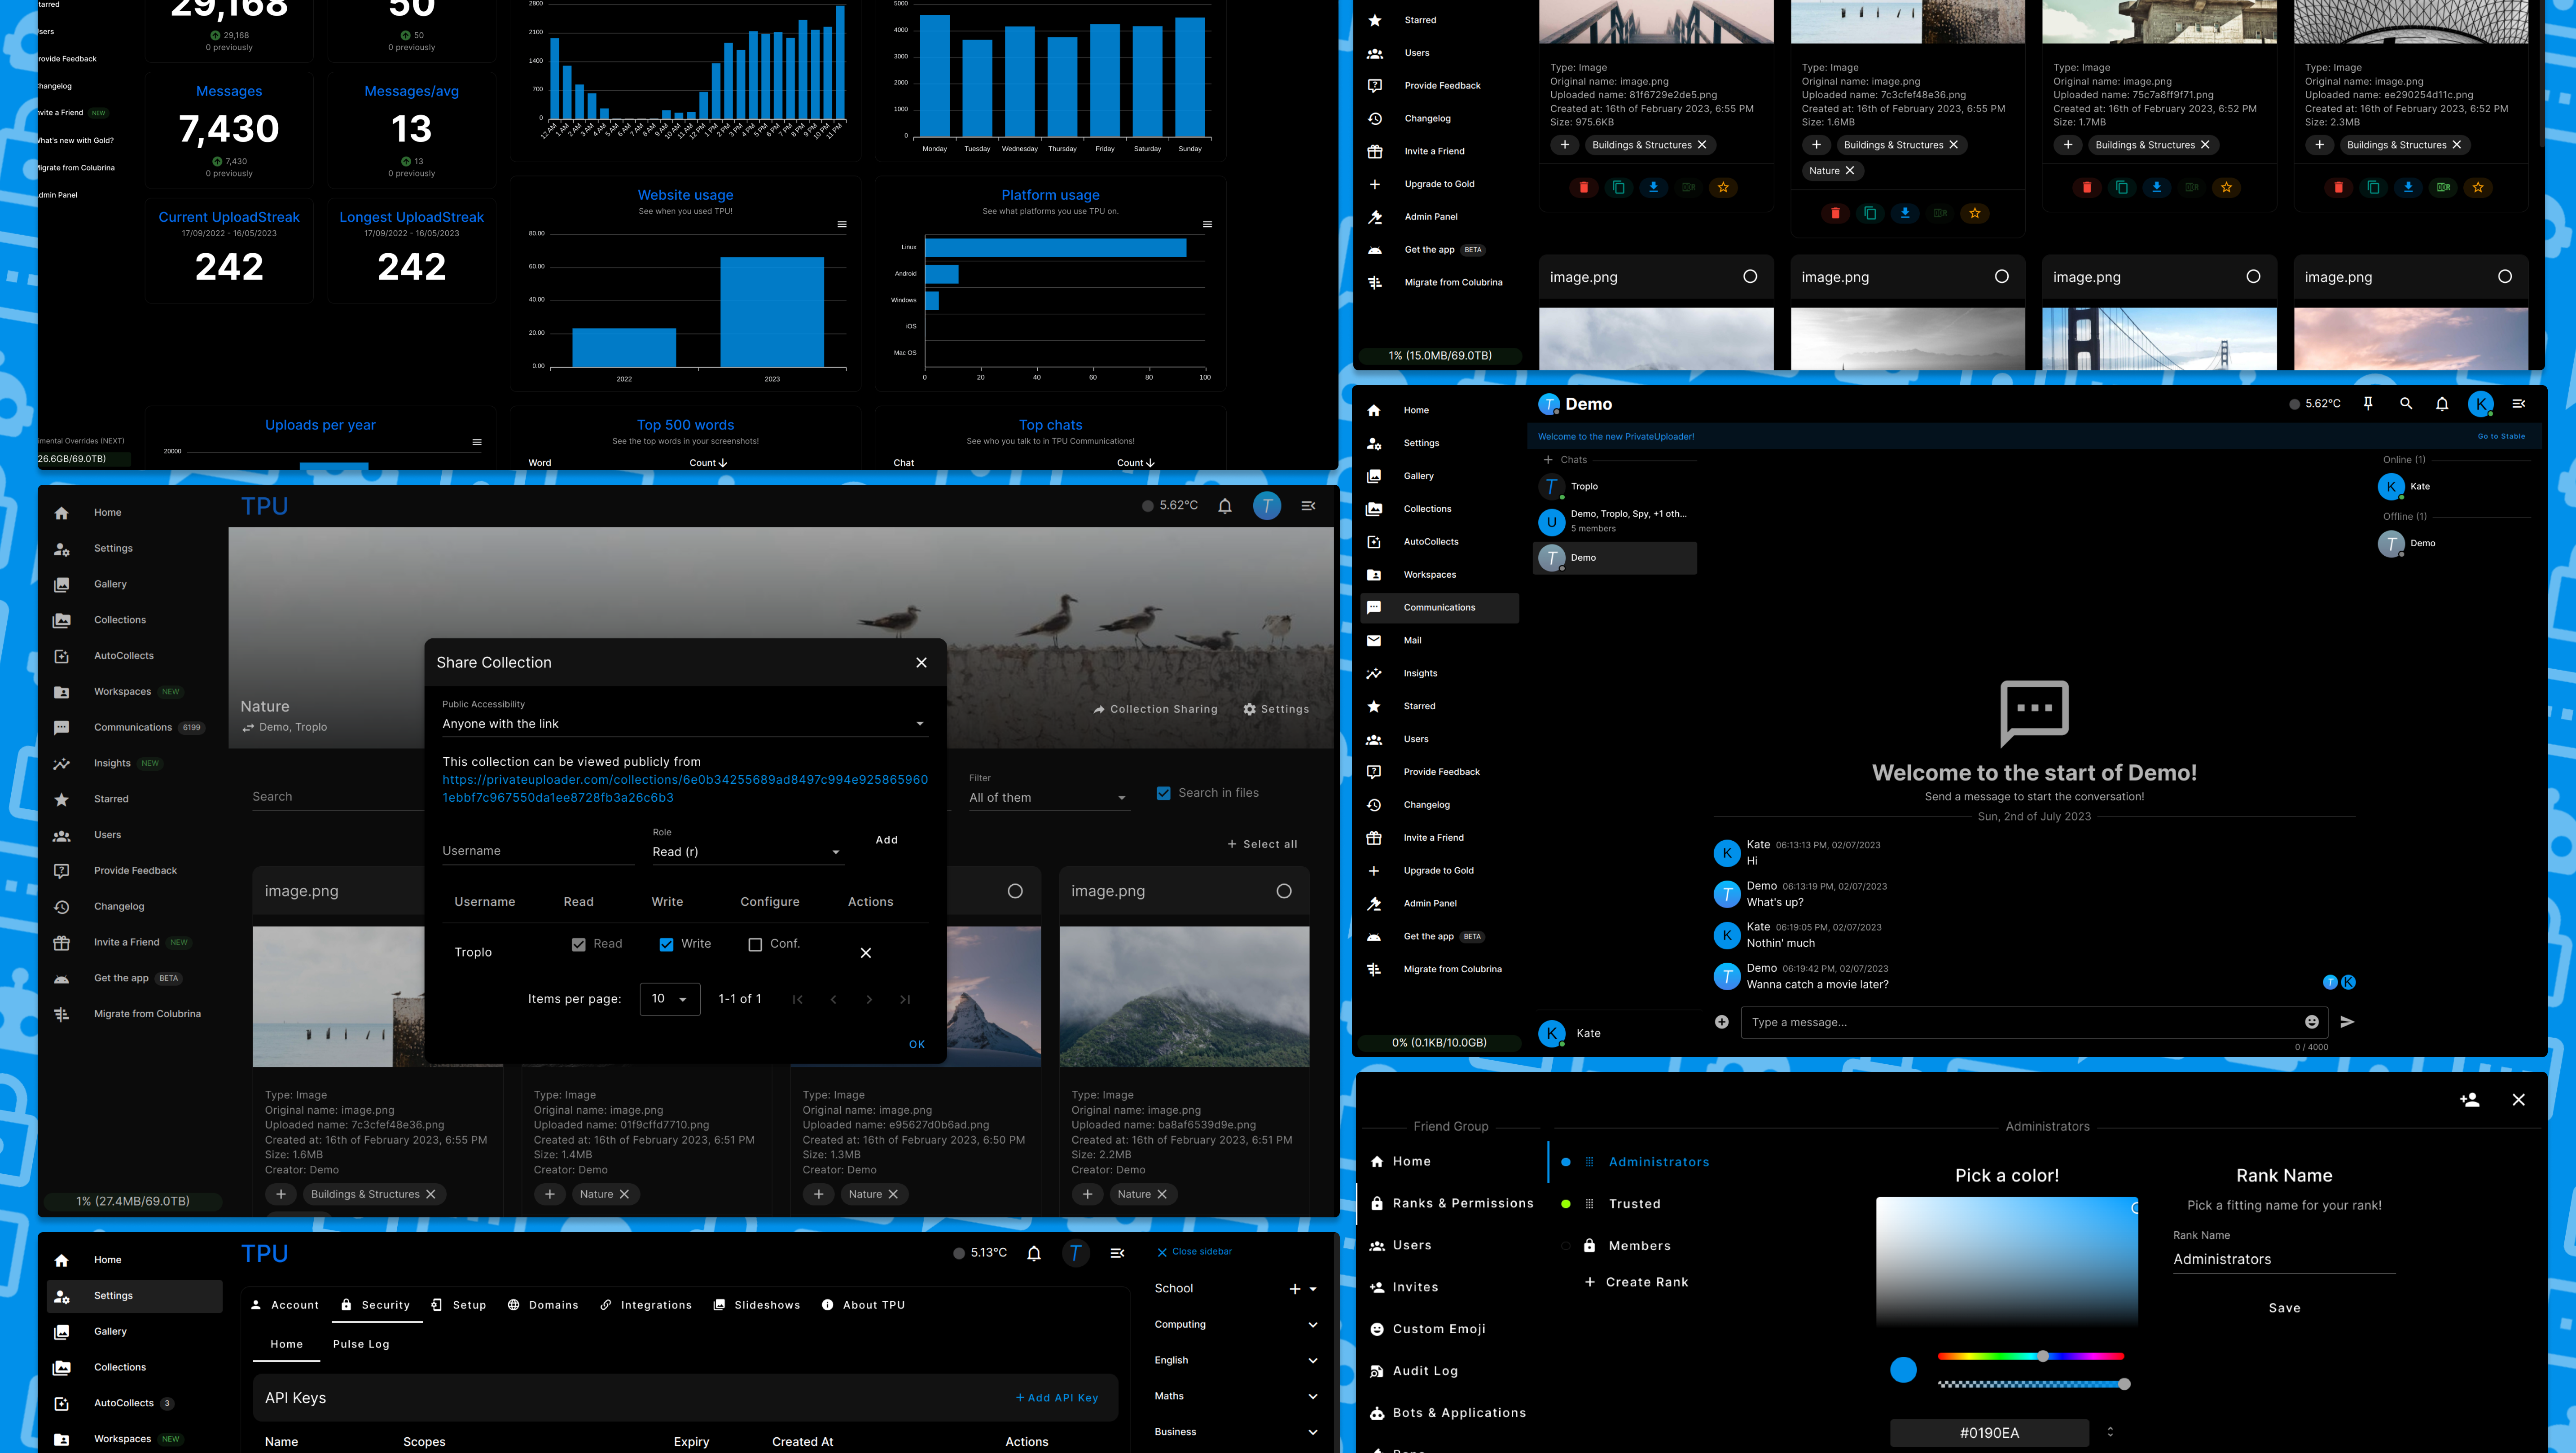Click Collection Sharing share icon button
This screenshot has height=1453, width=2576.
tap(1155, 709)
